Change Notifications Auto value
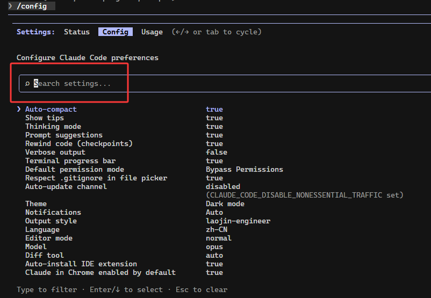The height and width of the screenshot is (298, 431). pos(214,212)
